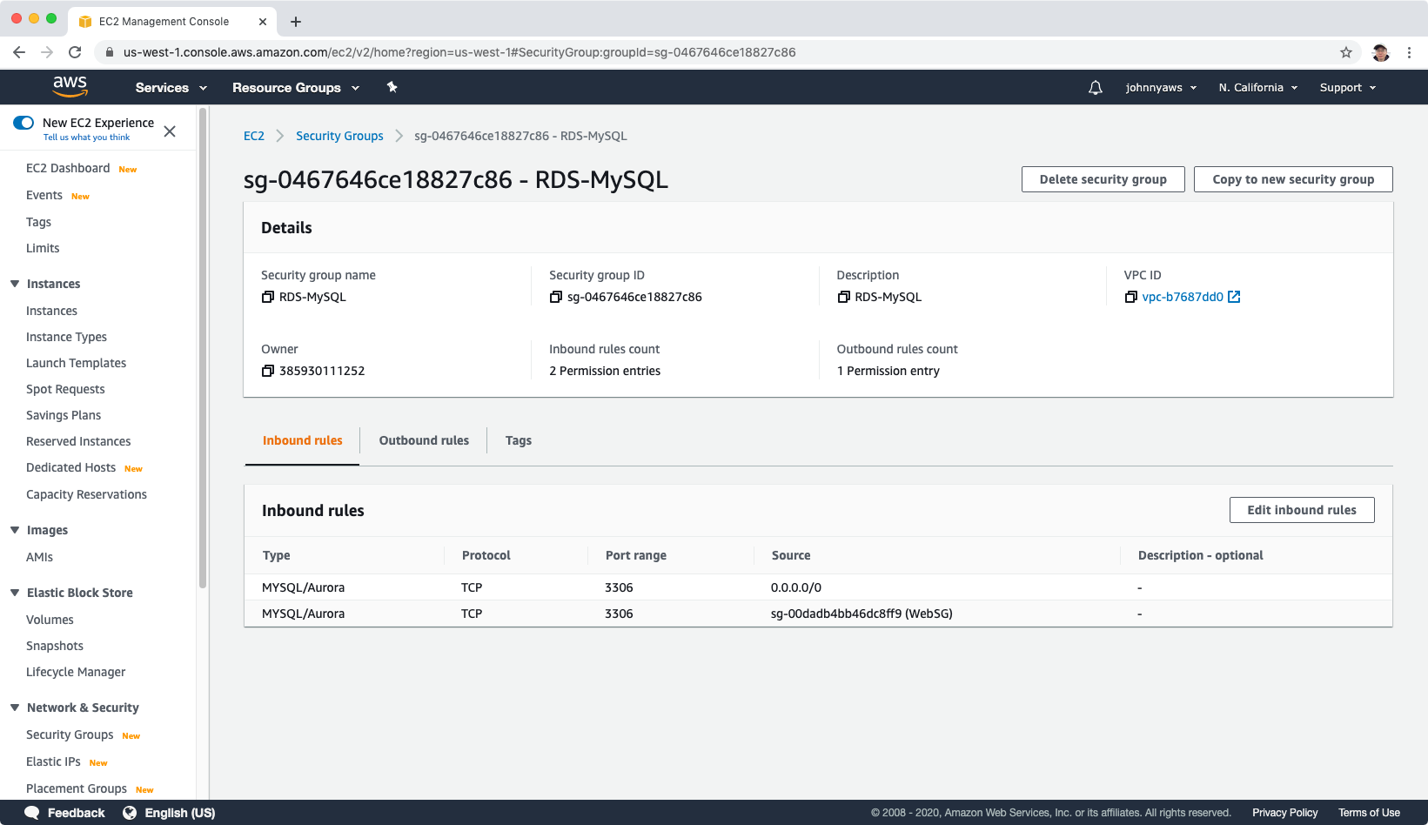This screenshot has width=1428, height=825.
Task: Copy the Owner account number
Action: [268, 371]
